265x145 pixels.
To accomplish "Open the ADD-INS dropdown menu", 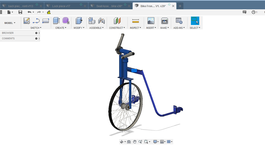I will [x=179, y=28].
